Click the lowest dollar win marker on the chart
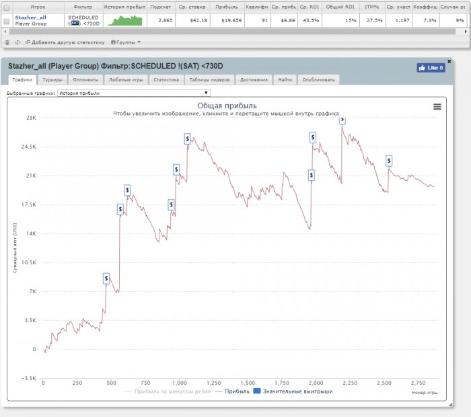 tap(106, 278)
